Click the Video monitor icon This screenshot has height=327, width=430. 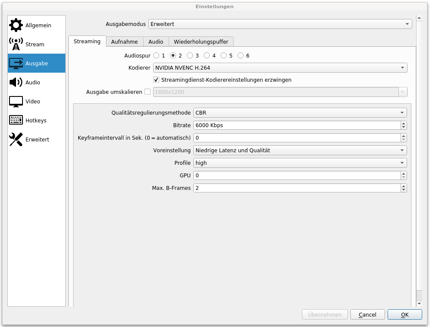point(16,101)
